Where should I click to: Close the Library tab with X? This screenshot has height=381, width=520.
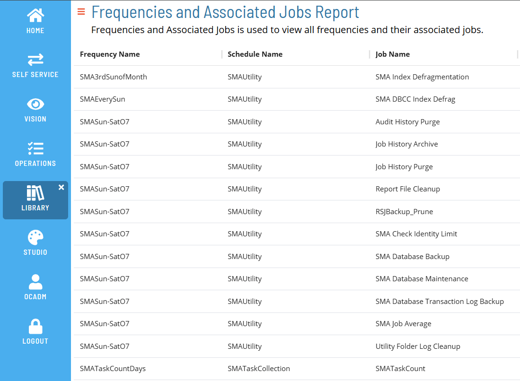(61, 187)
